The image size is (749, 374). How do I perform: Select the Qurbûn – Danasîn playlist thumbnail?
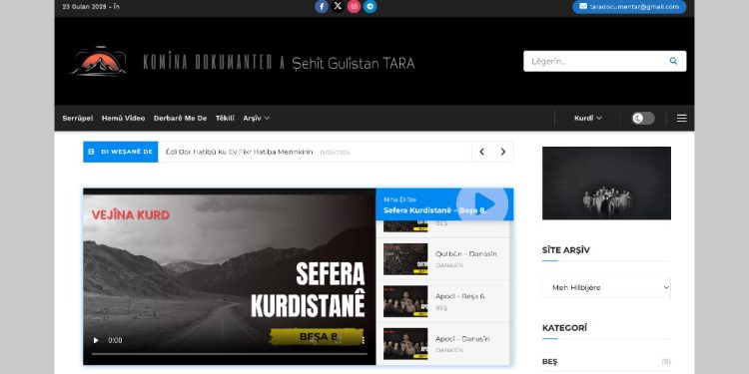tap(405, 259)
